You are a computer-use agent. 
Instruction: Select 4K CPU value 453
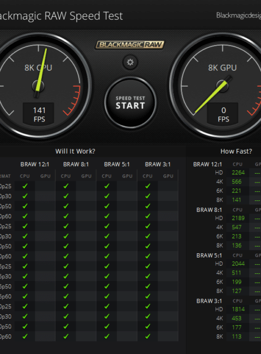point(237,319)
